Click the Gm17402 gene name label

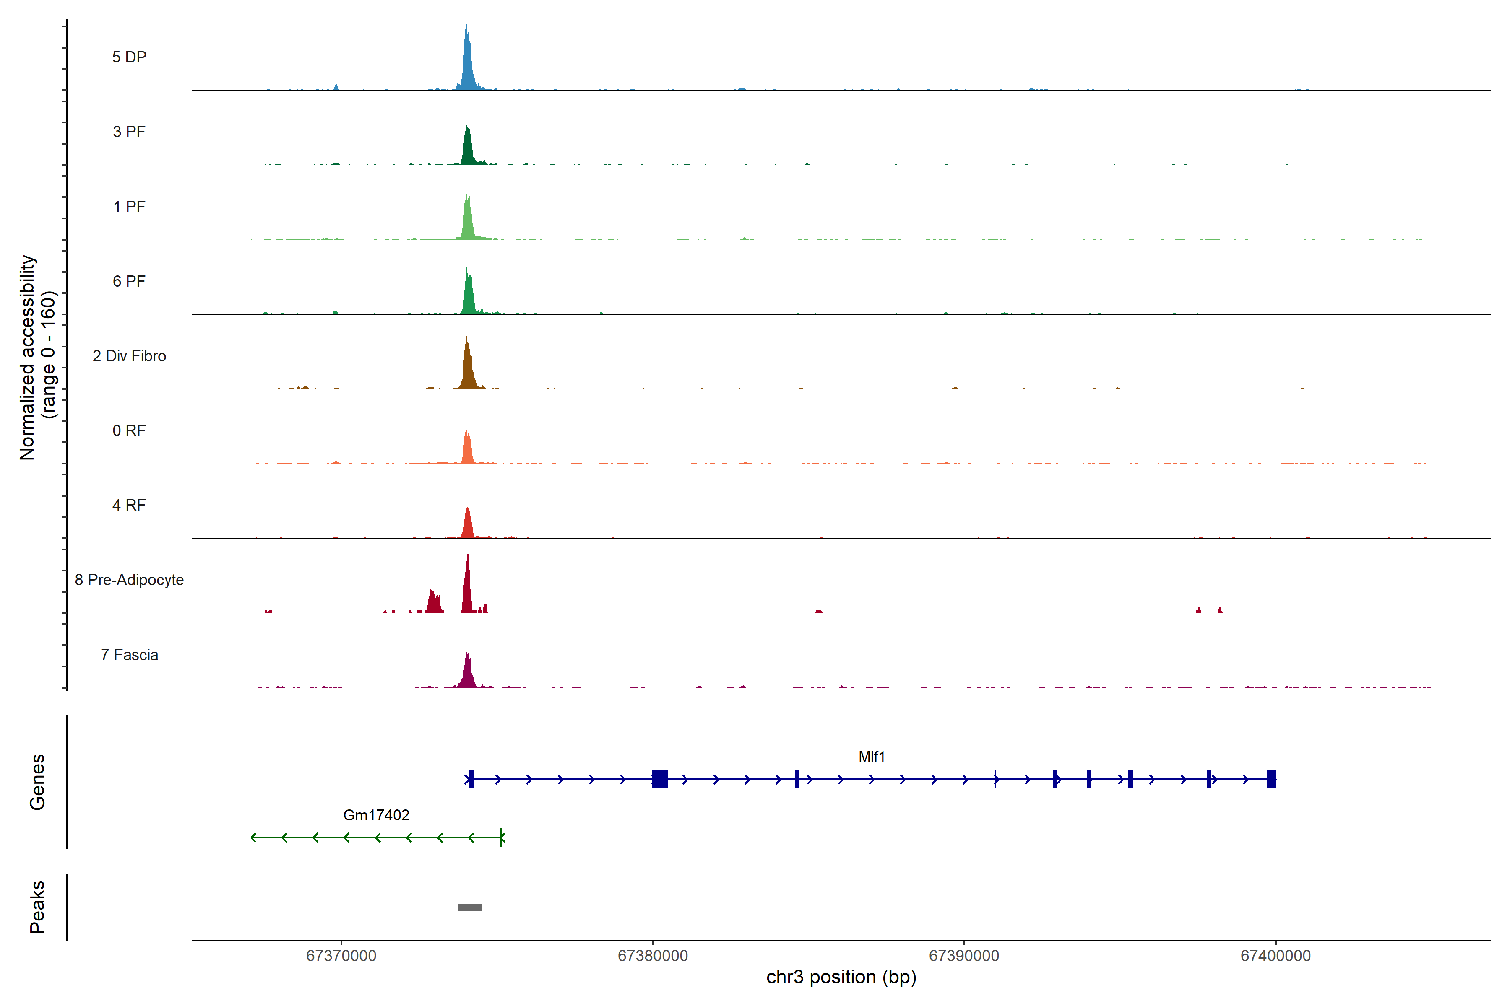pos(376,815)
